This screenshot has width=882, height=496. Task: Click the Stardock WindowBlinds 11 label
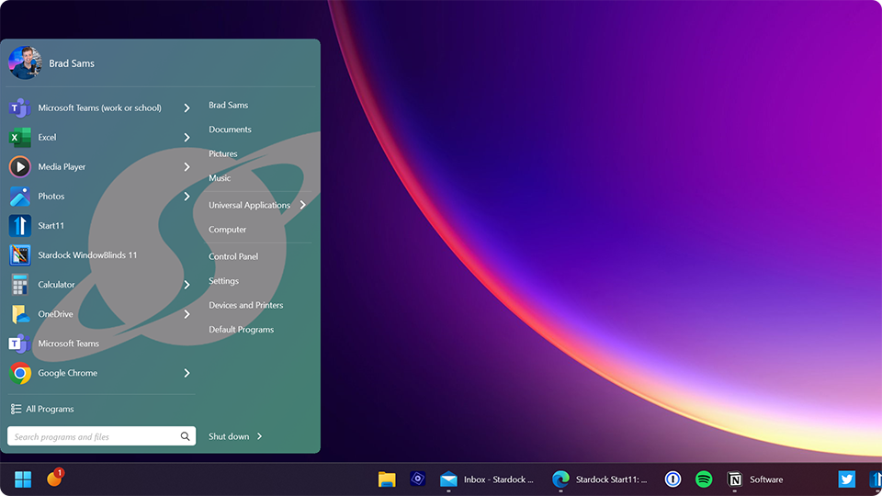click(87, 255)
